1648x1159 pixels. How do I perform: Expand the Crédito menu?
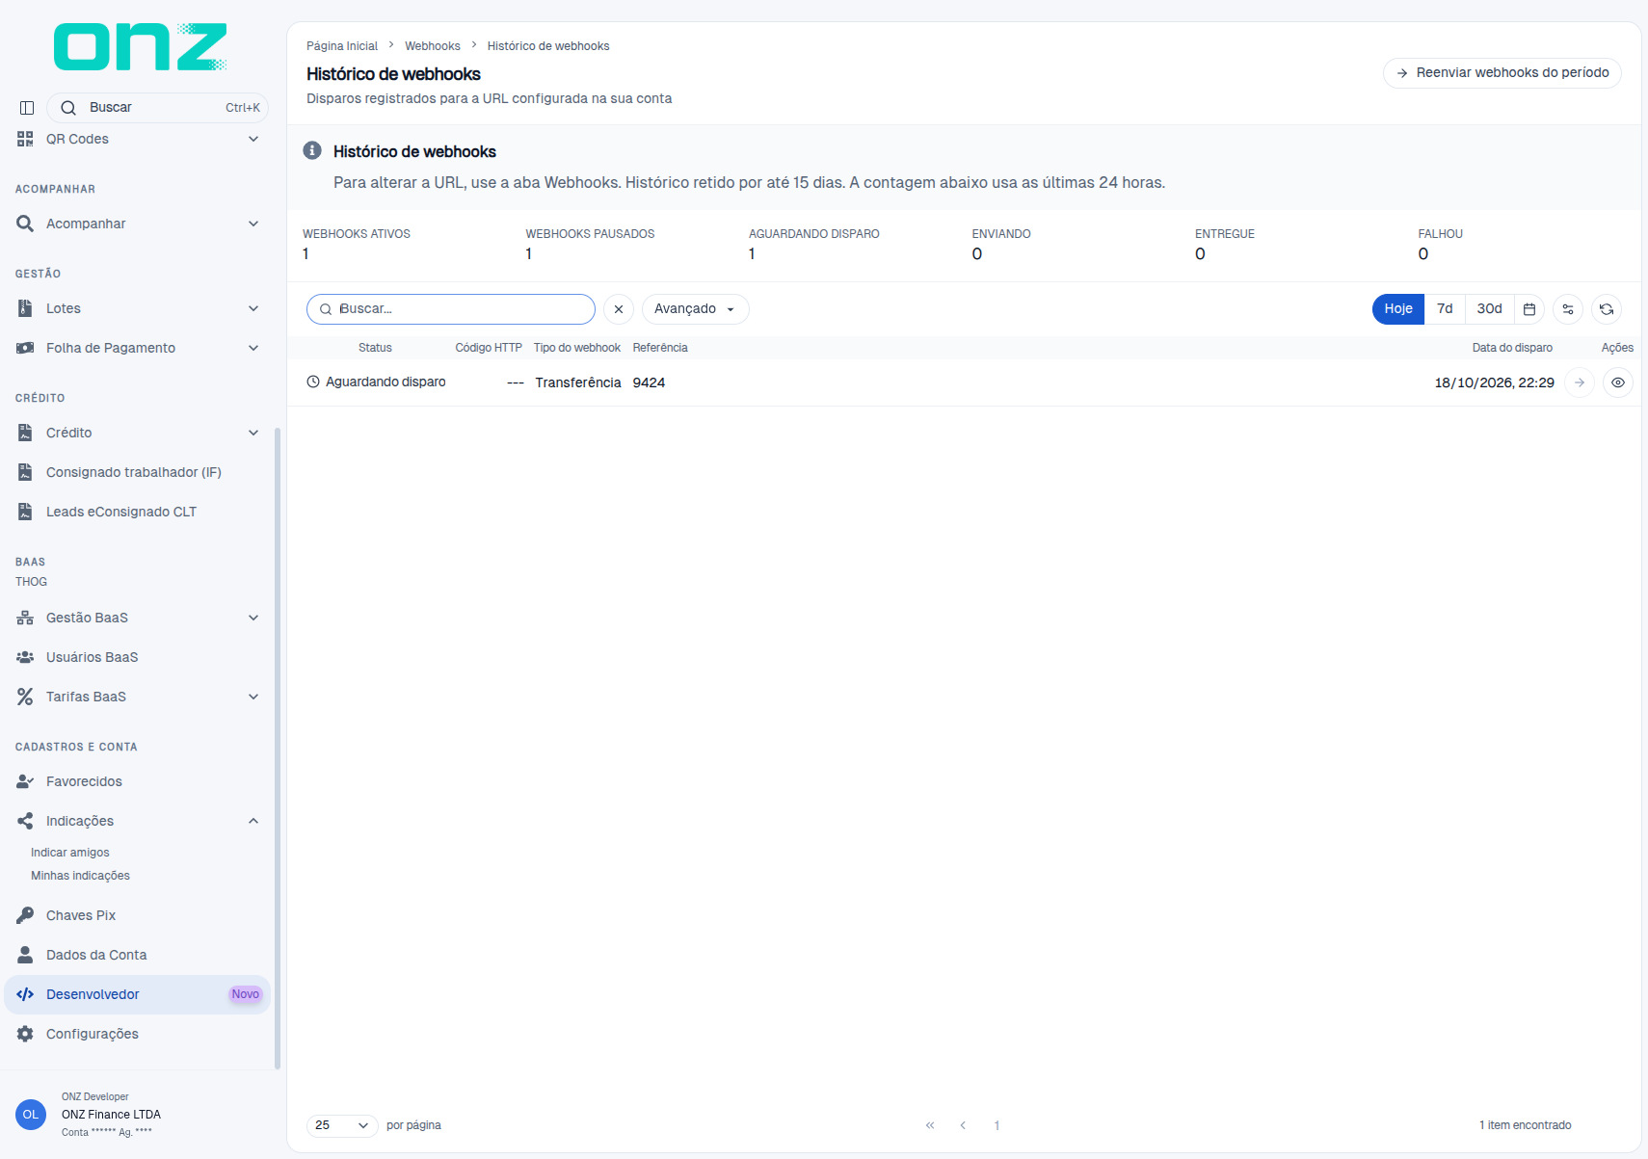coord(137,433)
